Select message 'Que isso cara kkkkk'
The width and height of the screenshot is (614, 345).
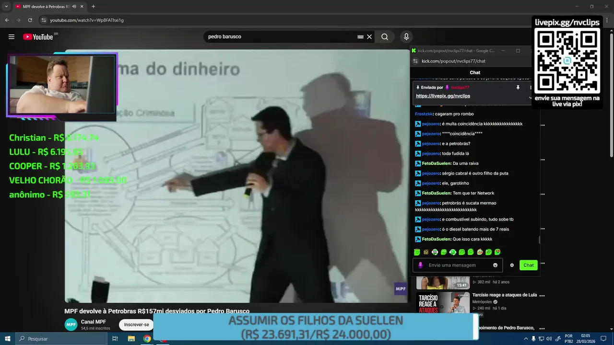[x=472, y=239]
